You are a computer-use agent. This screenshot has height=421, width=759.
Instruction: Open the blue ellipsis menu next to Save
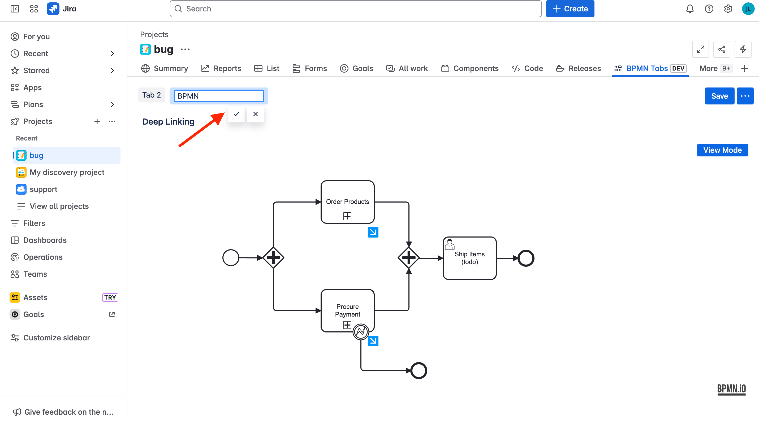[x=745, y=96]
